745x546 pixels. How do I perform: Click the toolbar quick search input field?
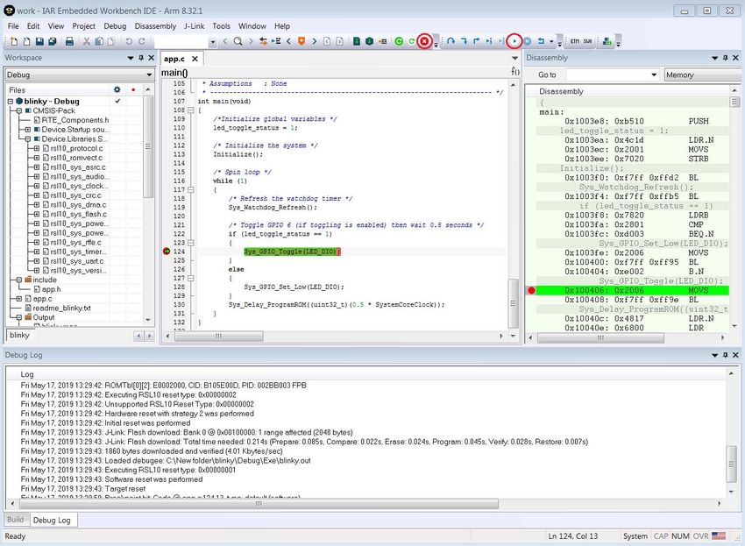[181, 41]
